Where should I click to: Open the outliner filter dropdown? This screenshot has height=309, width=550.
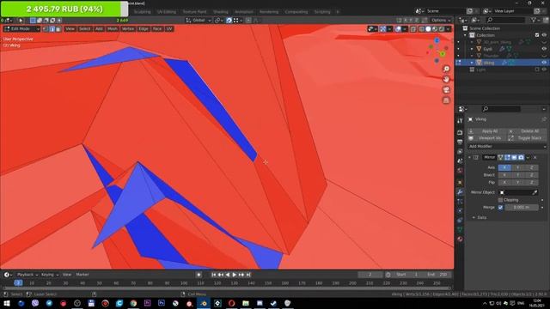[535, 21]
